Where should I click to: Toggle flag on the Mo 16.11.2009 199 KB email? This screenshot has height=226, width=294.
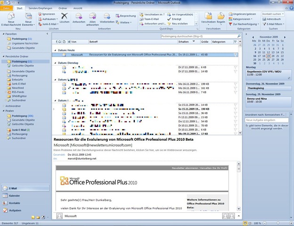click(x=236, y=84)
